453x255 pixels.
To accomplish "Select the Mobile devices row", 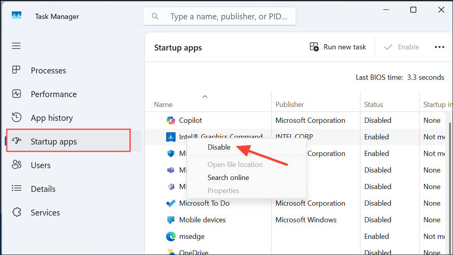I will (x=202, y=220).
